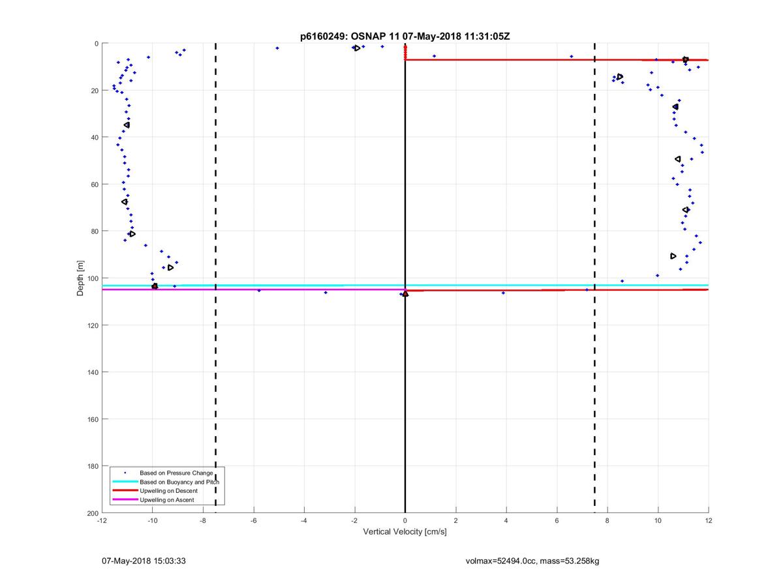
Task: Click the x-axis tick label -12
Action: tap(102, 521)
